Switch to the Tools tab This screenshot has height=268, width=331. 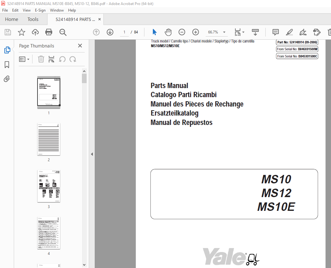[33, 19]
